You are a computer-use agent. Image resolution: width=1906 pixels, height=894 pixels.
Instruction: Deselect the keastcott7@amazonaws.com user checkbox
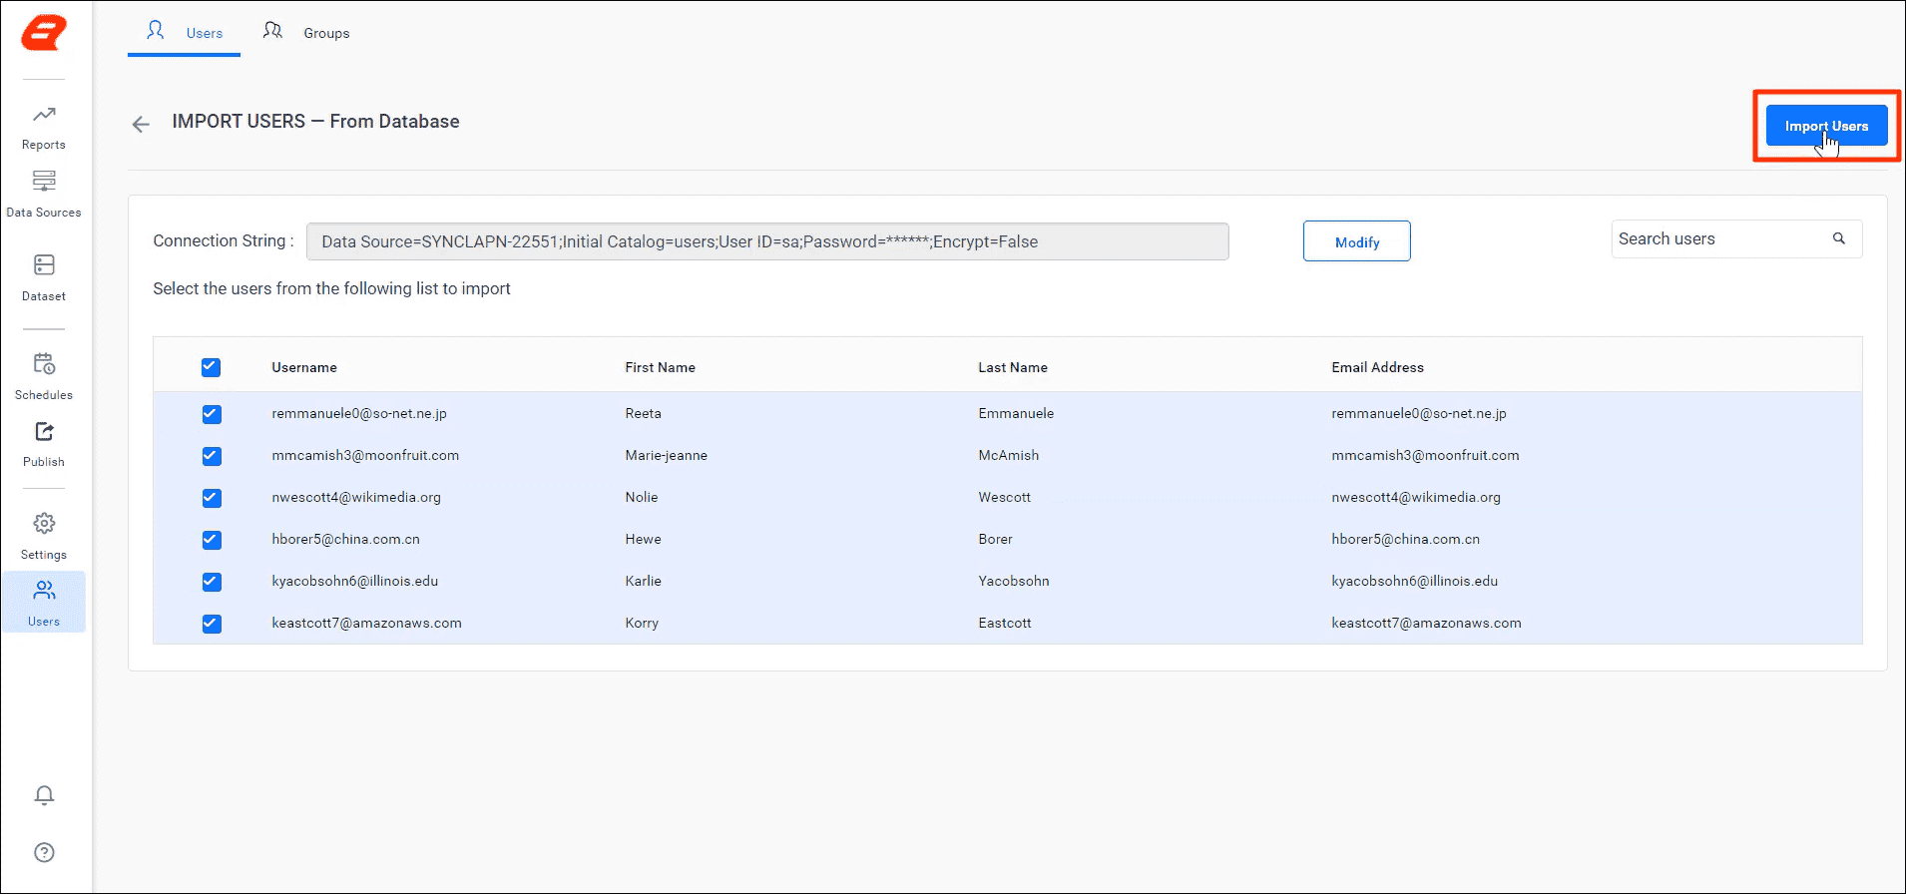(x=212, y=624)
